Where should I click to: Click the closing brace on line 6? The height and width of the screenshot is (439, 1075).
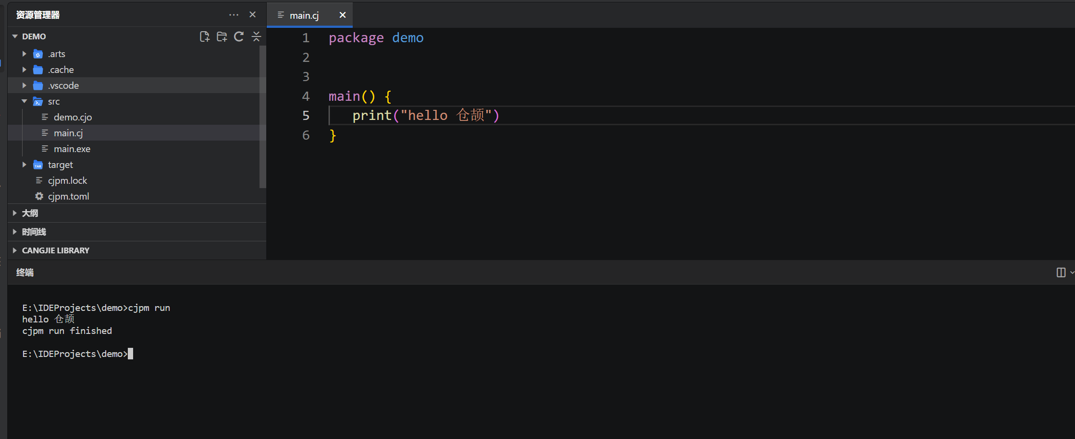point(333,136)
